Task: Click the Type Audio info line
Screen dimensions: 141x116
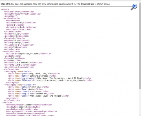Action: coord(25,89)
